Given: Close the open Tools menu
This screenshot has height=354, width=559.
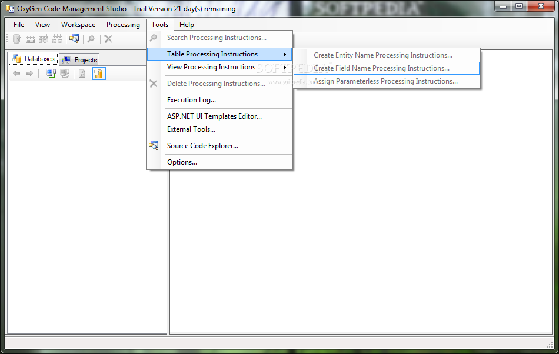Looking at the screenshot, I should [x=159, y=25].
